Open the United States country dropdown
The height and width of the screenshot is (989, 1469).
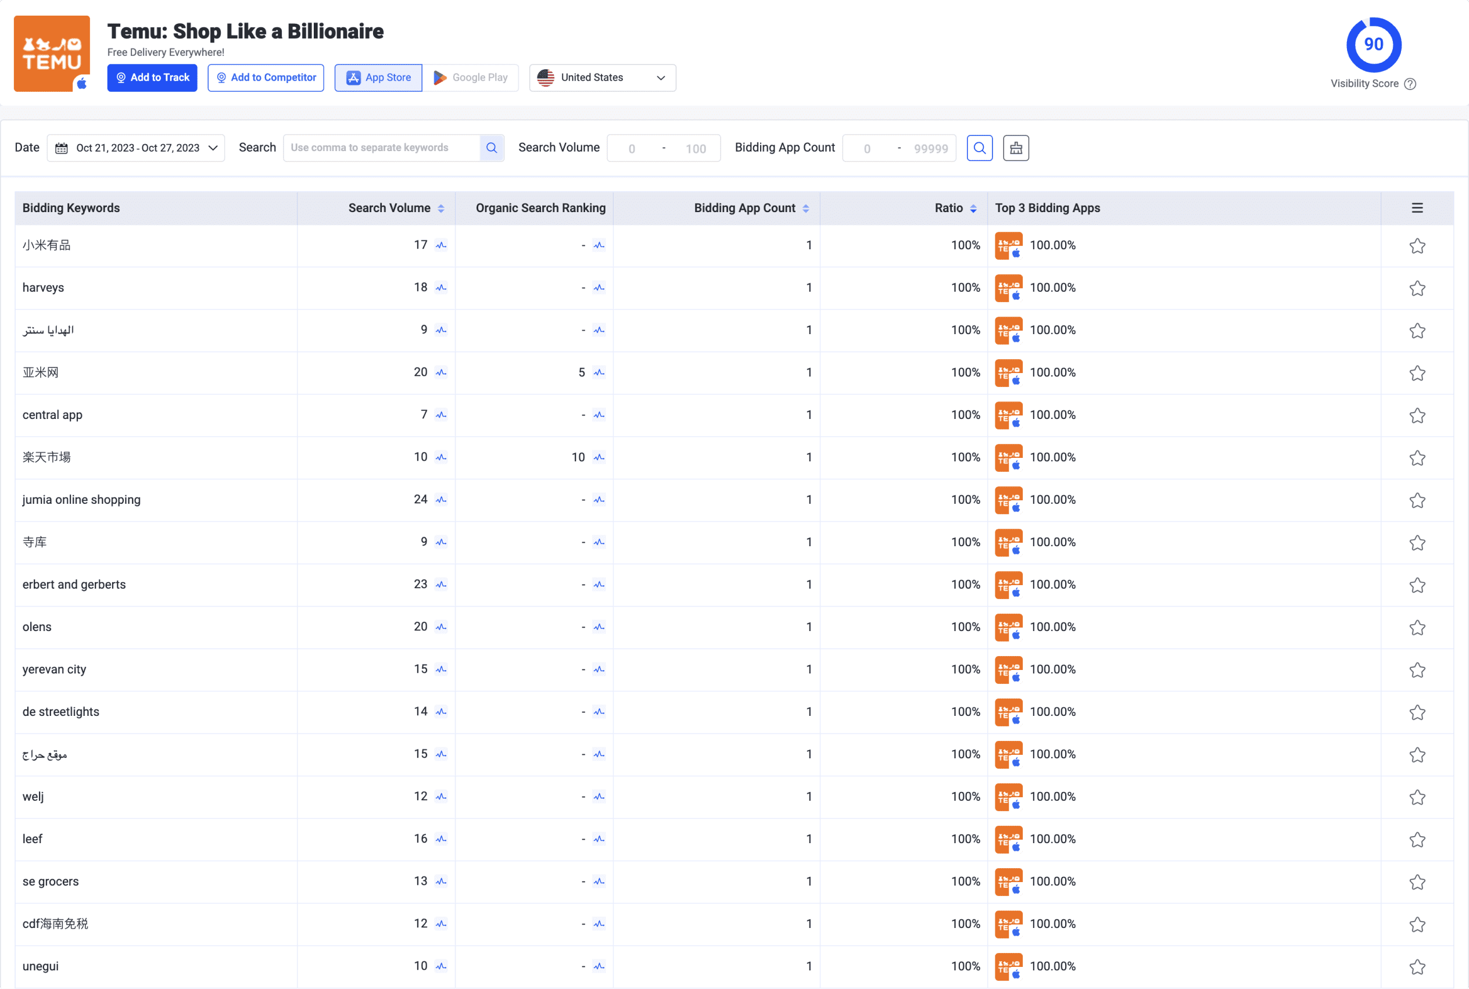tap(602, 78)
